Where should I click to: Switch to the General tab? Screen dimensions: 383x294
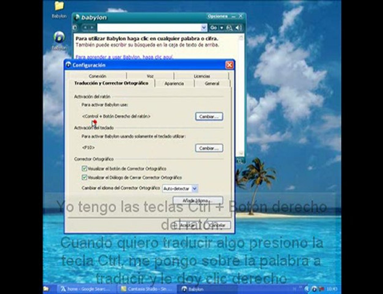[212, 83]
